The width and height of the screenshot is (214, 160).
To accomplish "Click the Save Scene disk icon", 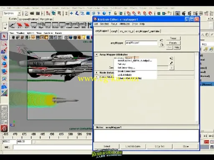I will tap(38, 13).
